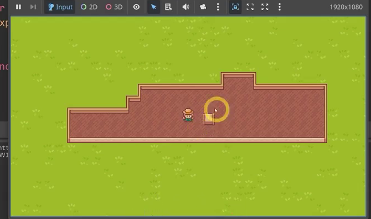Screen dimensions: 371x219
Task: Toggle selection visibility with the eye icon
Action: click(136, 7)
